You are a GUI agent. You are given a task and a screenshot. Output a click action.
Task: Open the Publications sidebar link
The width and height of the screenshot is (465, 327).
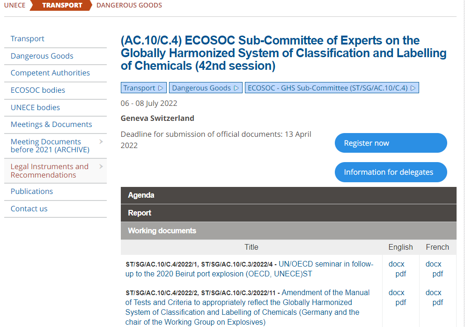32,191
